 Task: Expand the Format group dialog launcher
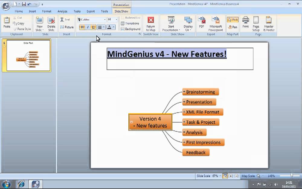click(140, 34)
